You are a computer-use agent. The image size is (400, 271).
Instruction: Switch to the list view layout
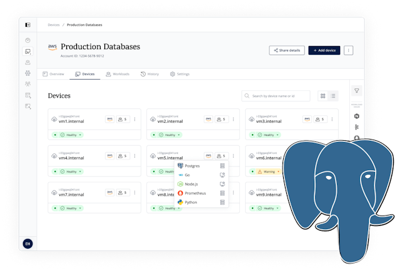[333, 96]
